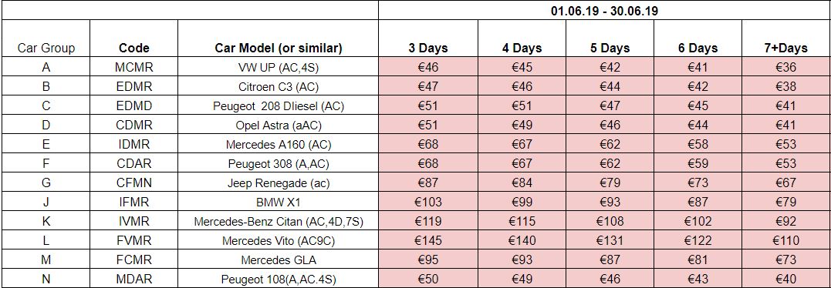Click the €103 price for BMW X1
This screenshot has width=831, height=288.
(x=428, y=202)
